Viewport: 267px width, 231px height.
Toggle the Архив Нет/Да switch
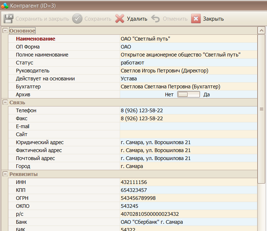pos(188,94)
